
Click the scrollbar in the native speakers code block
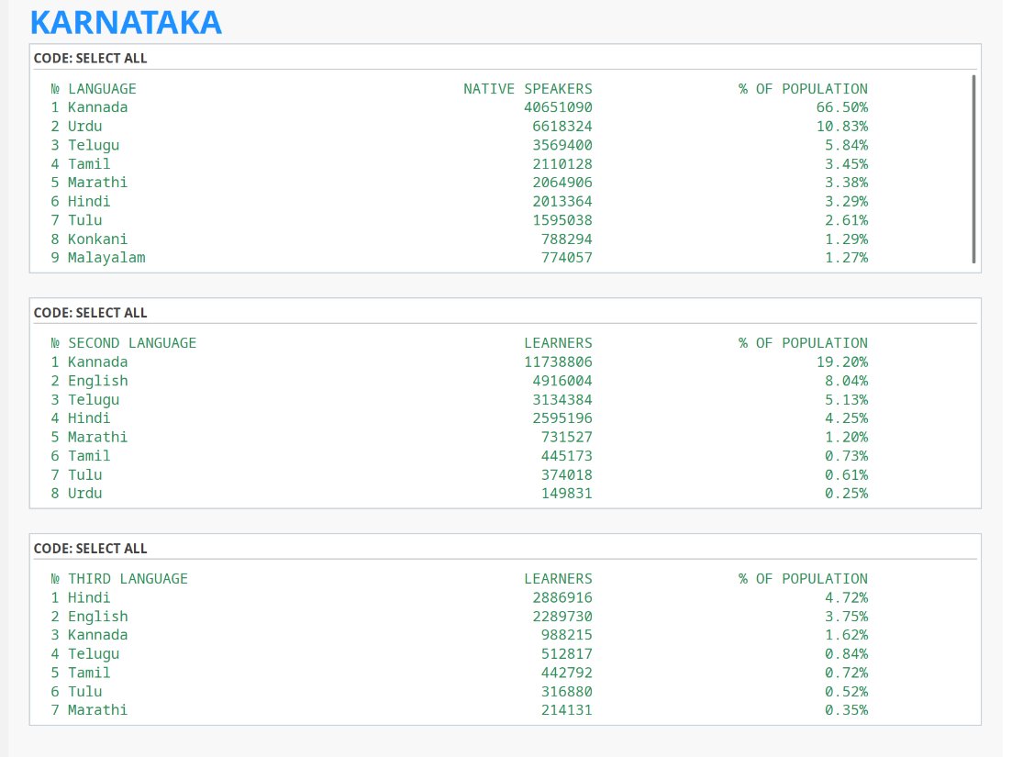[x=973, y=169]
